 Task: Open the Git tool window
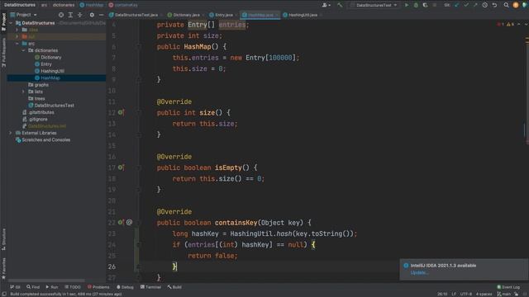click(15, 287)
